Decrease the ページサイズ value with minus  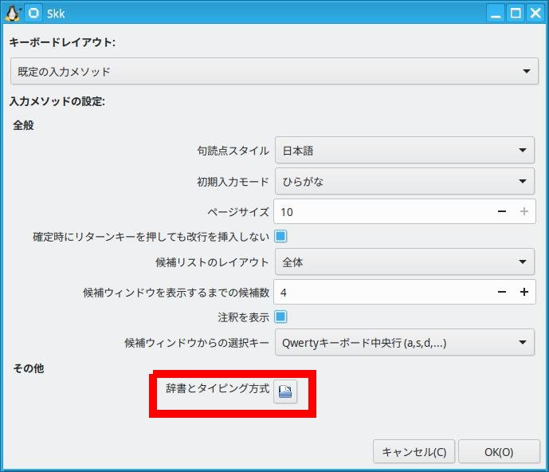[x=502, y=211]
